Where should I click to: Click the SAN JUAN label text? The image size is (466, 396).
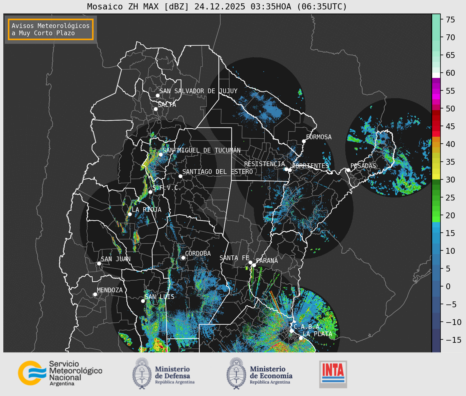[x=116, y=259]
